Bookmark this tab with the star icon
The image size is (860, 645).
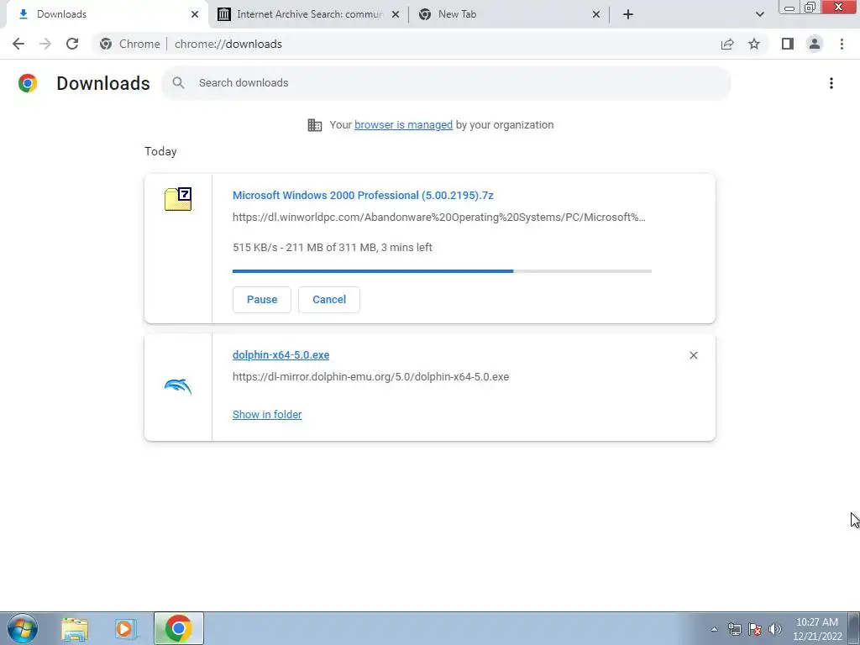(x=754, y=44)
